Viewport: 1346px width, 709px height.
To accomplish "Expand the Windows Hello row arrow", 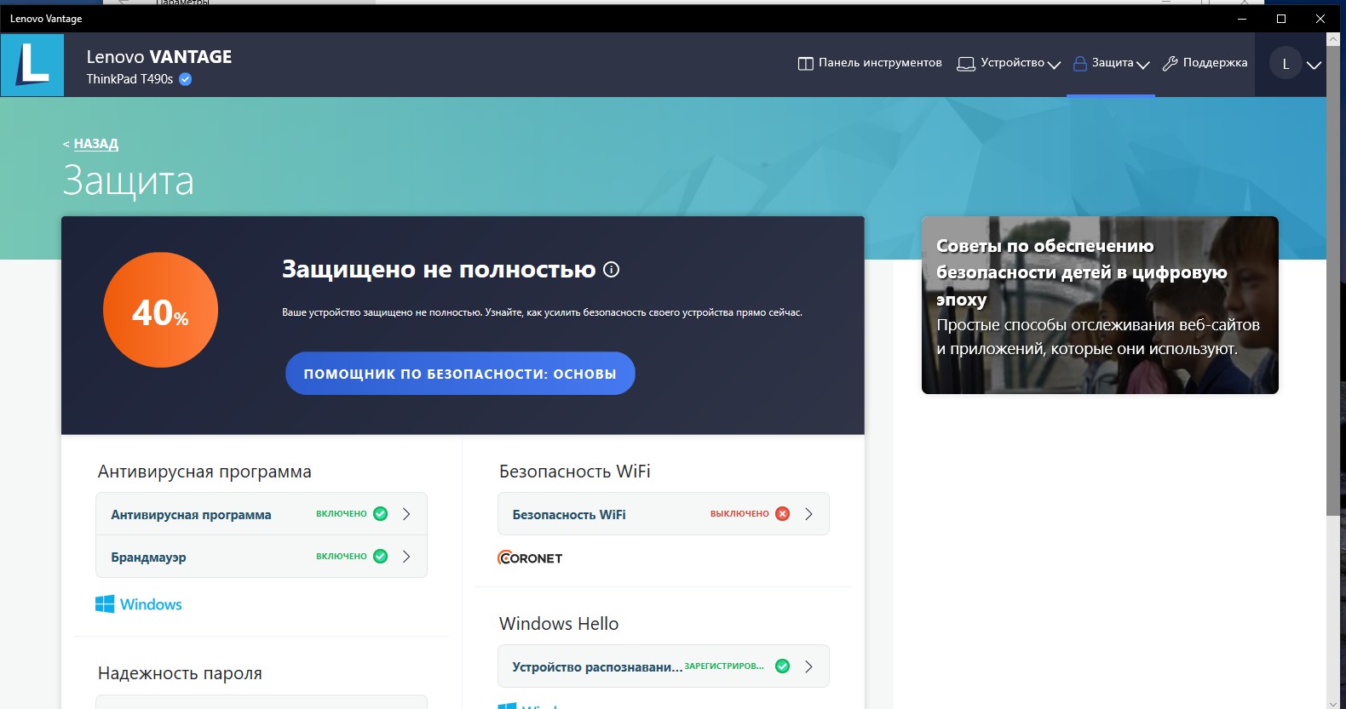I will click(x=808, y=666).
